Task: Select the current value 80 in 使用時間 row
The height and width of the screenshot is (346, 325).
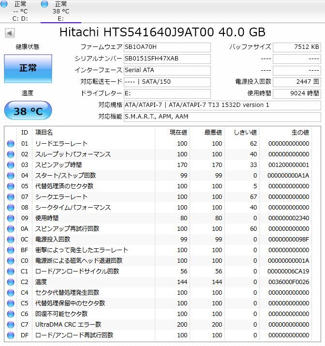Action: point(184,218)
